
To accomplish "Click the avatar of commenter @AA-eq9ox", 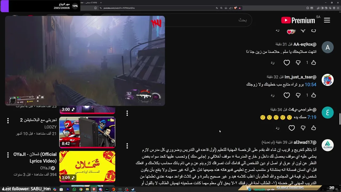I will (328, 47).
